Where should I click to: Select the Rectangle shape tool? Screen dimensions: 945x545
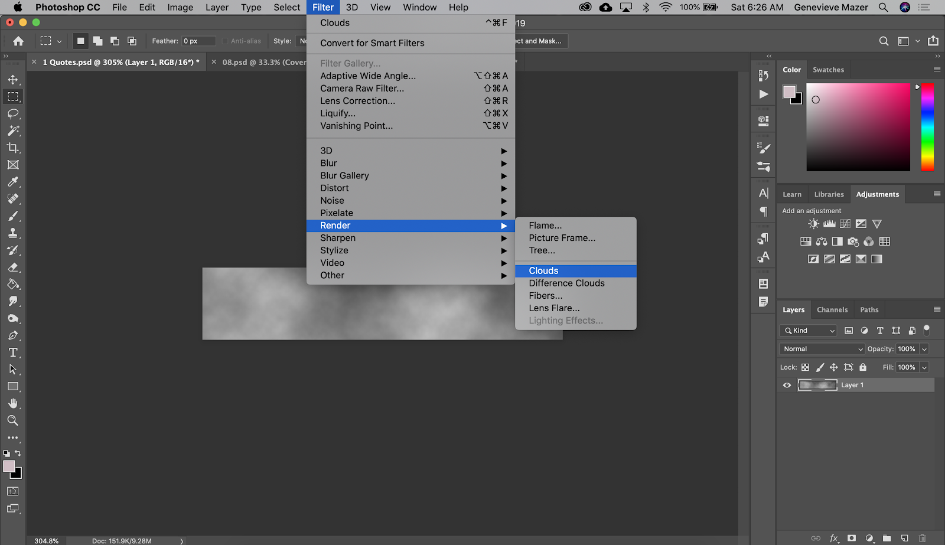13,387
